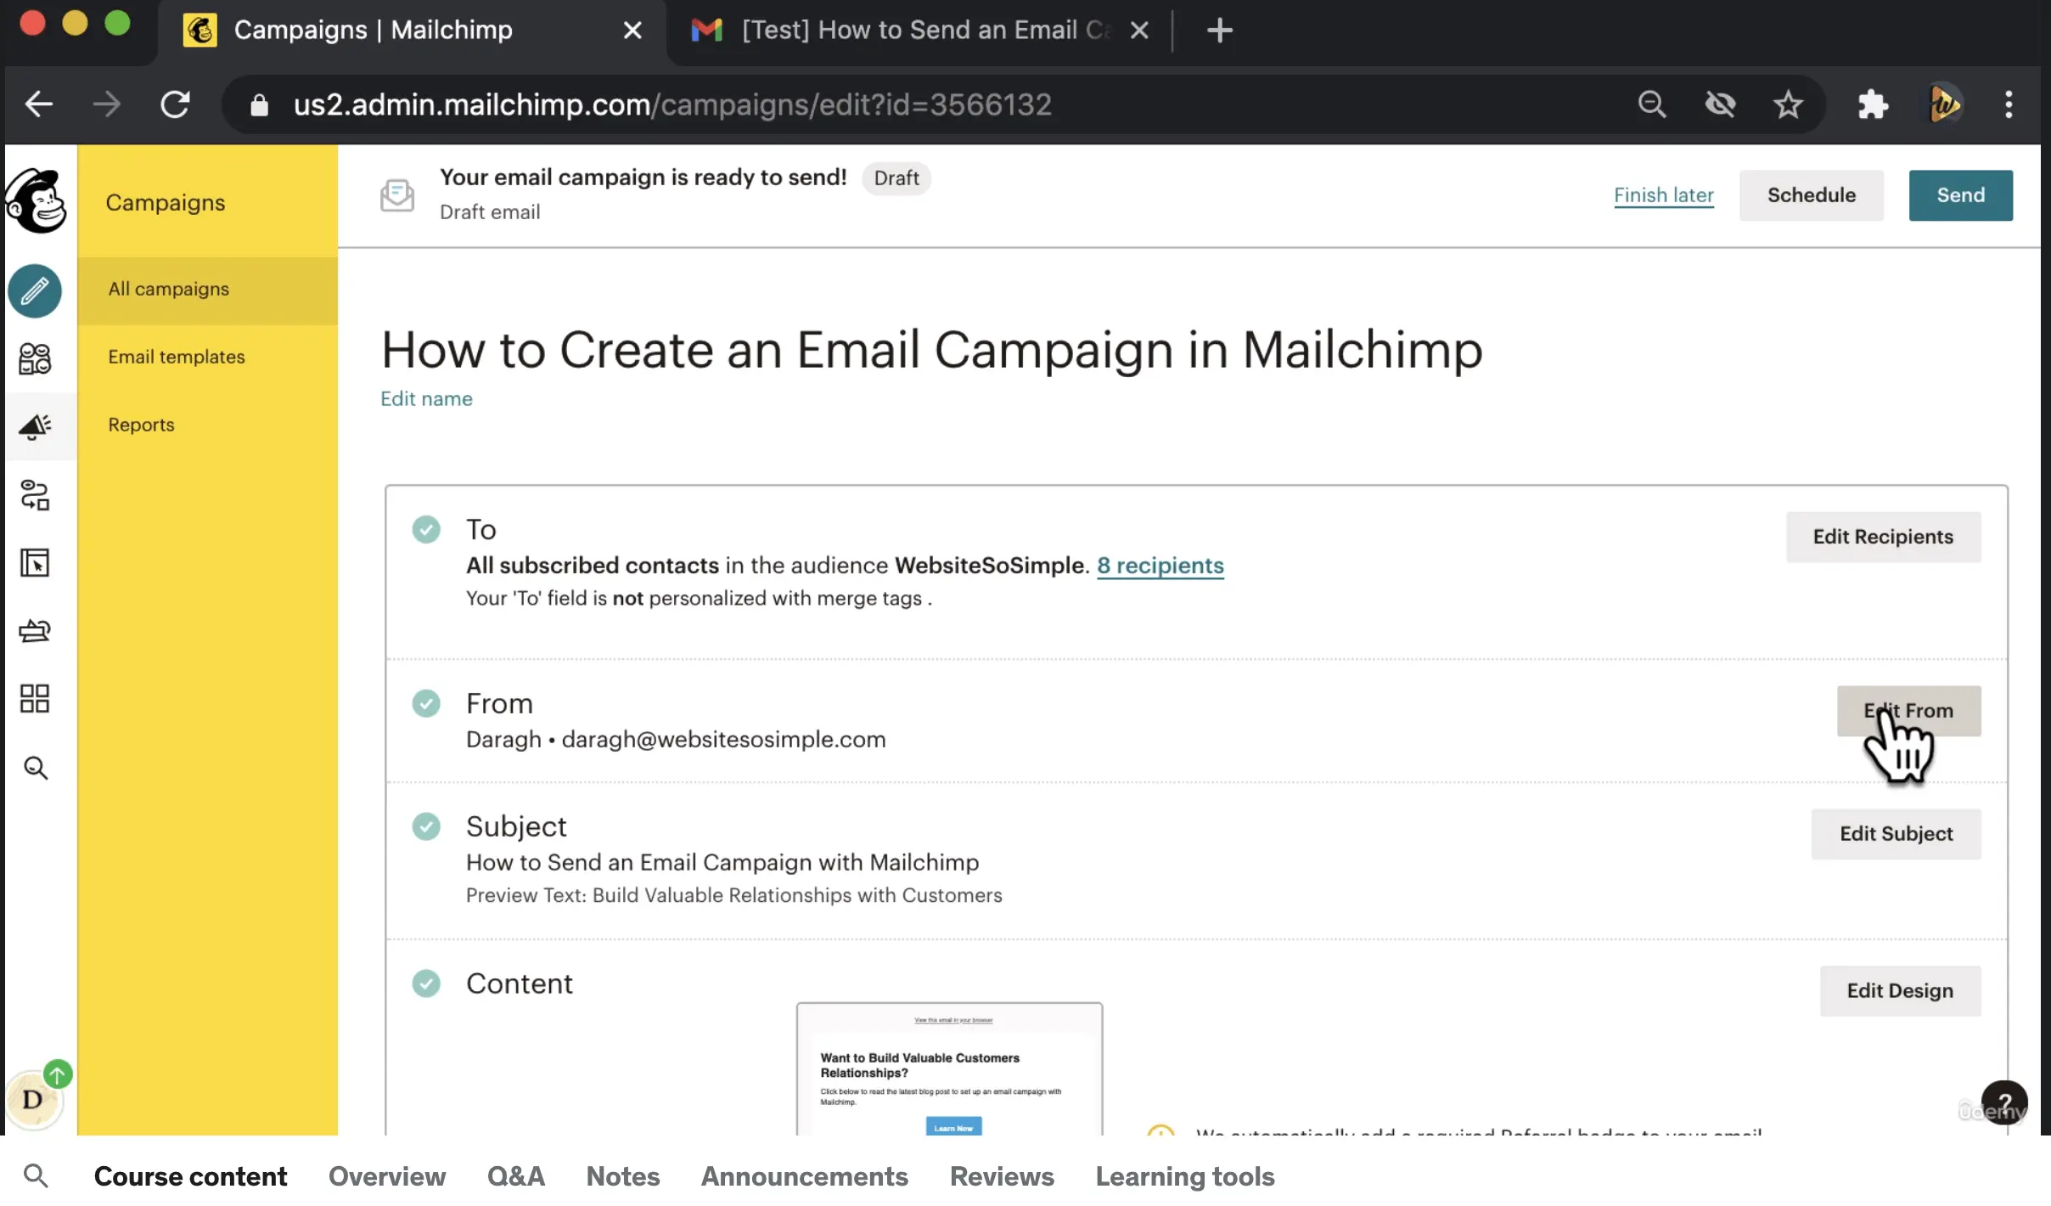This screenshot has height=1206, width=2051.
Task: Open the help question mark button
Action: tap(2003, 1102)
